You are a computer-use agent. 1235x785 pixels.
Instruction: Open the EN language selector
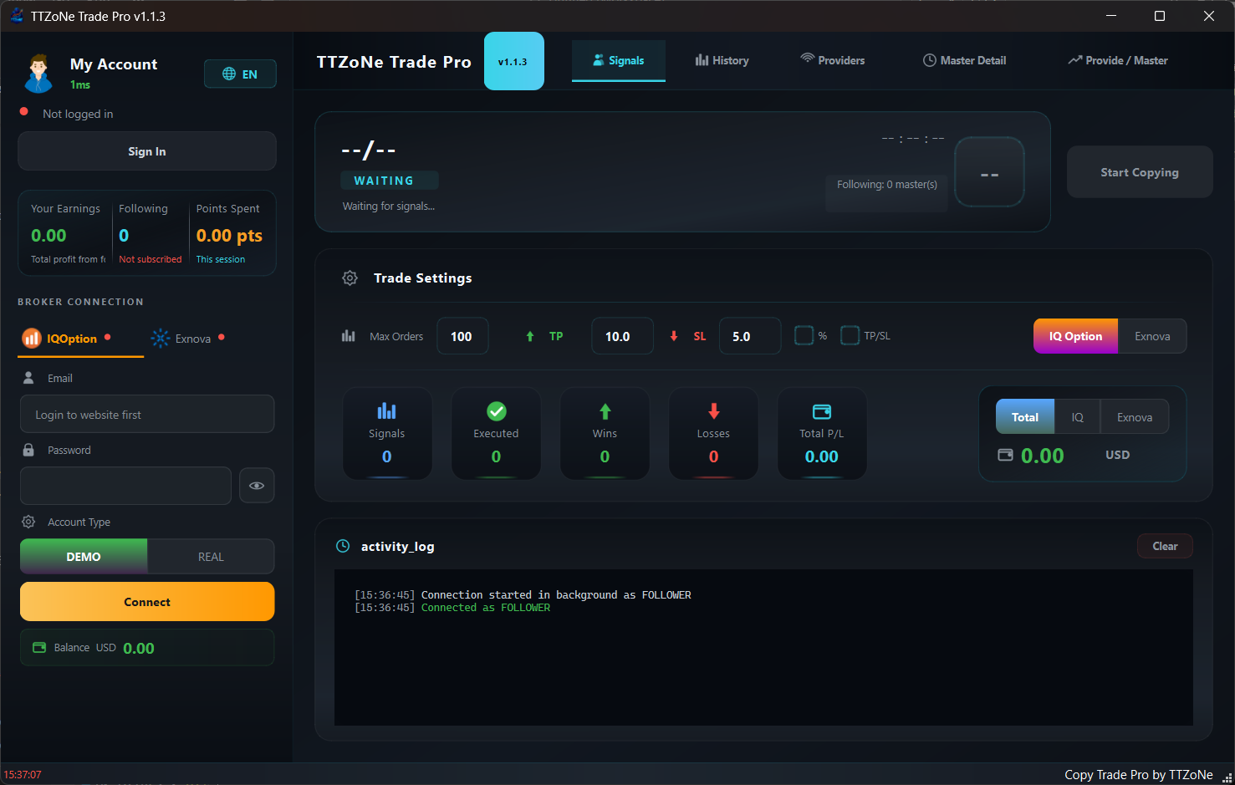click(240, 74)
